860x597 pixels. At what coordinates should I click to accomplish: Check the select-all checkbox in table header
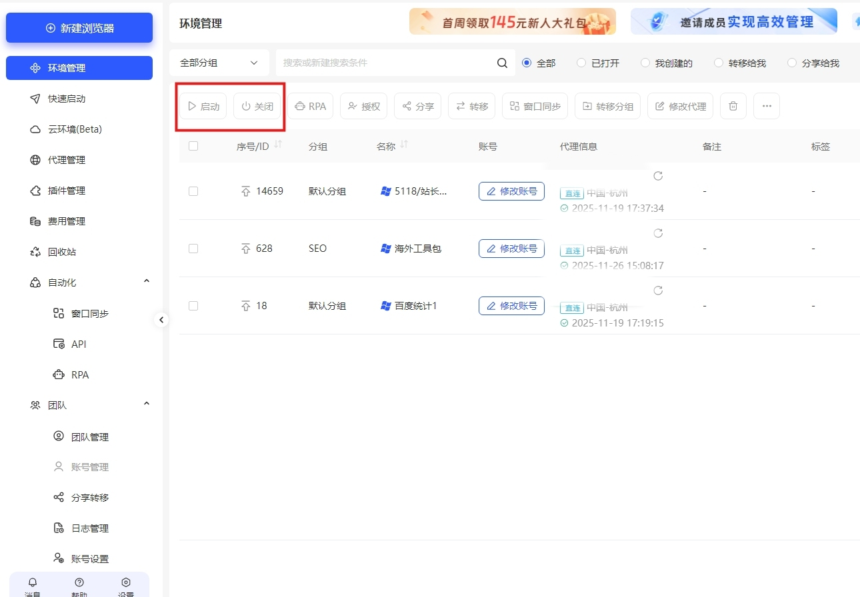[193, 145]
